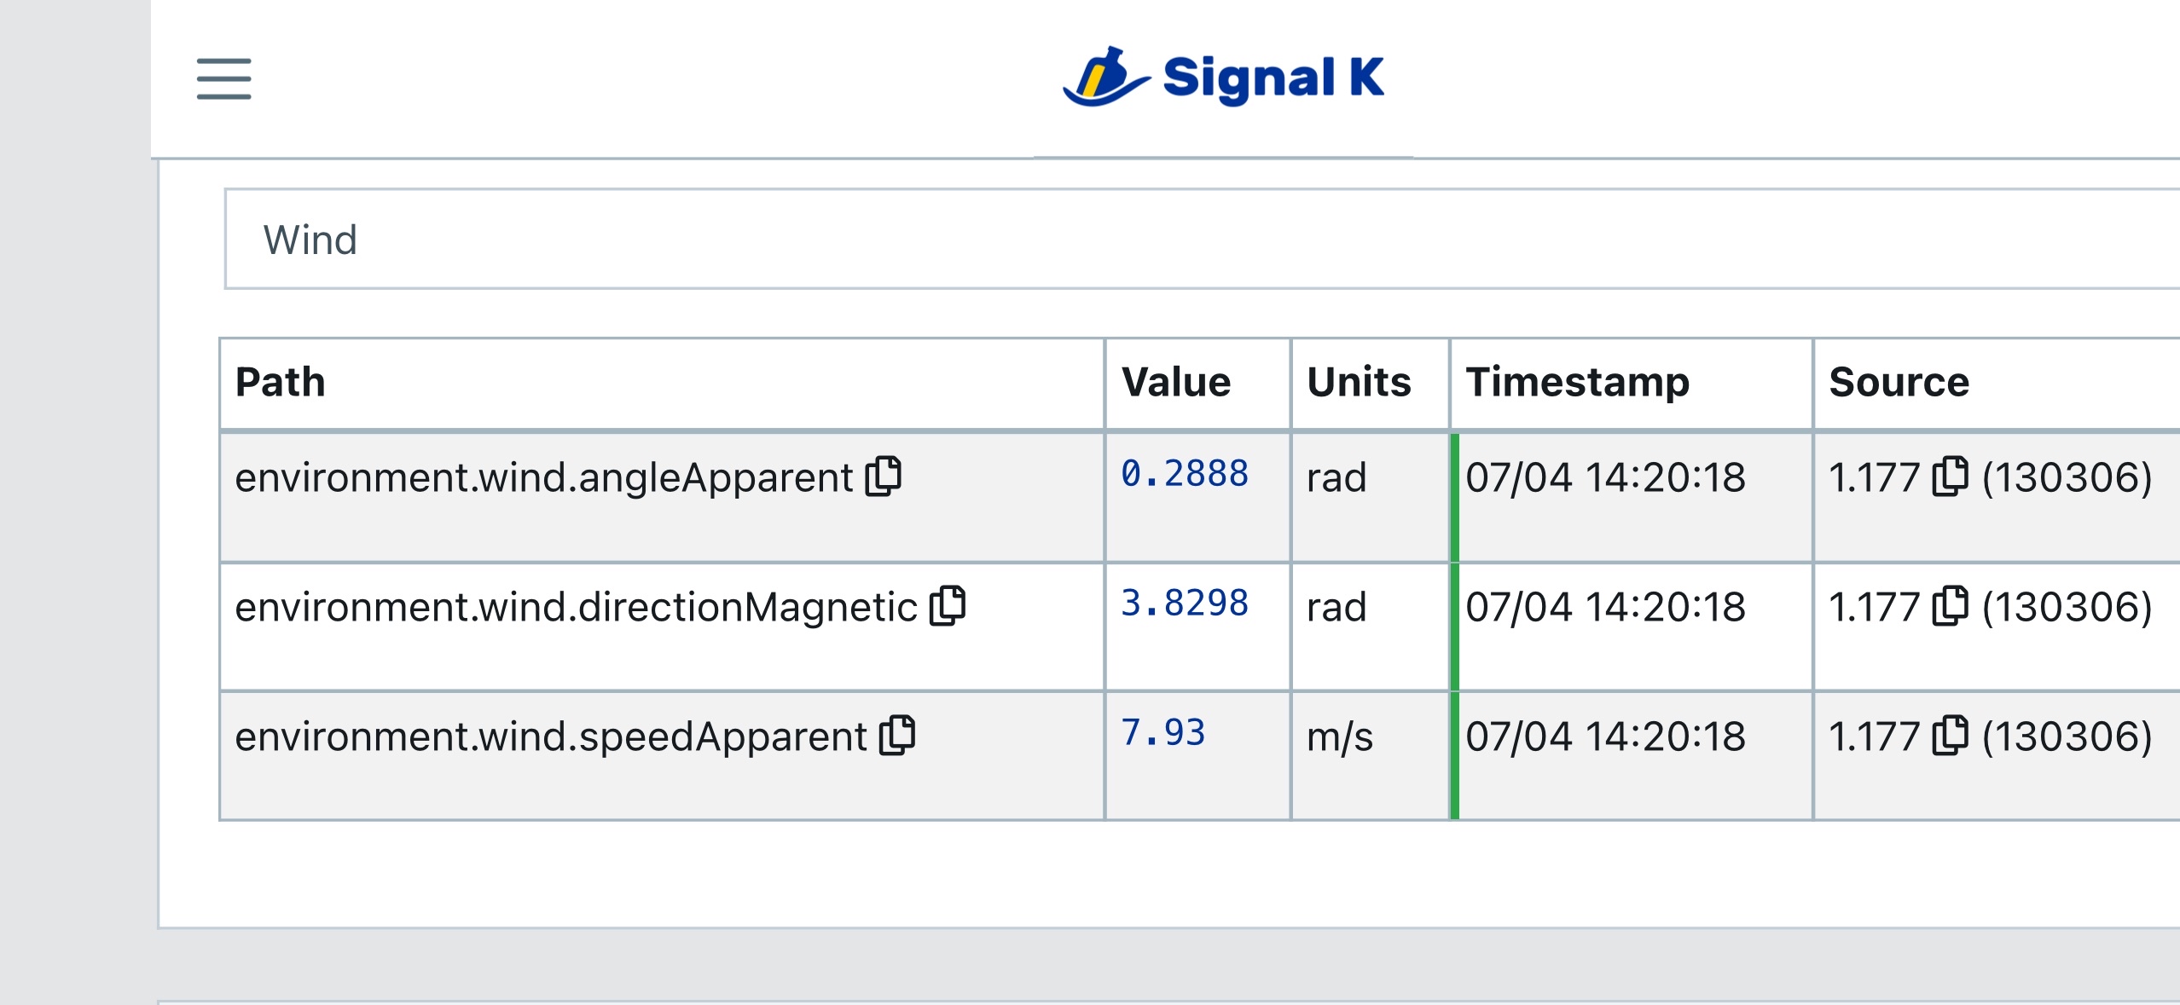Screen dimensions: 2180x1005
Task: Click the Path column header
Action: click(x=281, y=382)
